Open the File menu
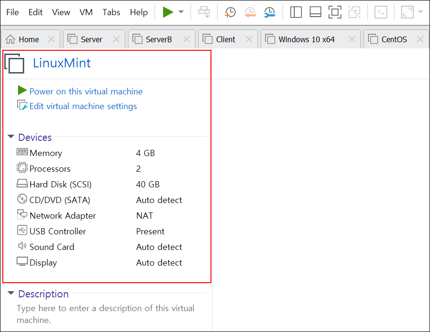 pyautogui.click(x=12, y=12)
